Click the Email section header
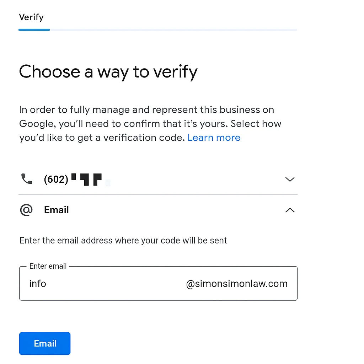The height and width of the screenshot is (364, 364). (56, 210)
